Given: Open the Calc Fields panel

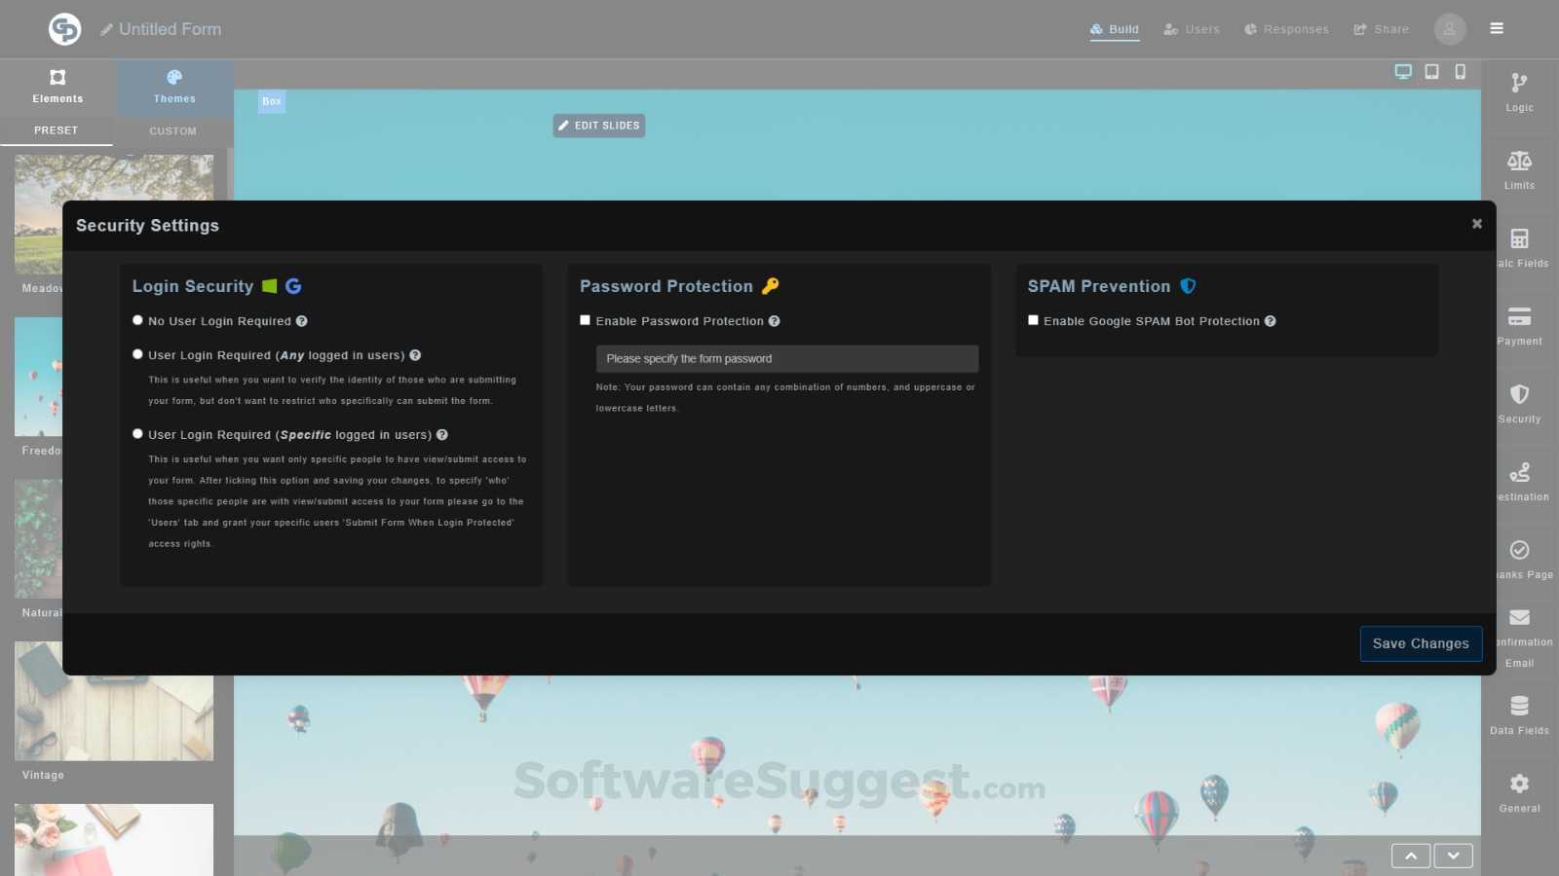Looking at the screenshot, I should coord(1519,248).
